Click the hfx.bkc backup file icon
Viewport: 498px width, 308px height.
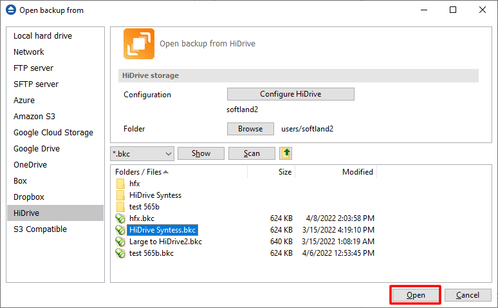pos(120,218)
